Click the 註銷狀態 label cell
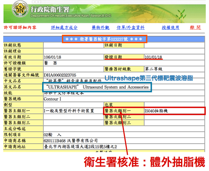The image size is (209, 171). (x=23, y=45)
